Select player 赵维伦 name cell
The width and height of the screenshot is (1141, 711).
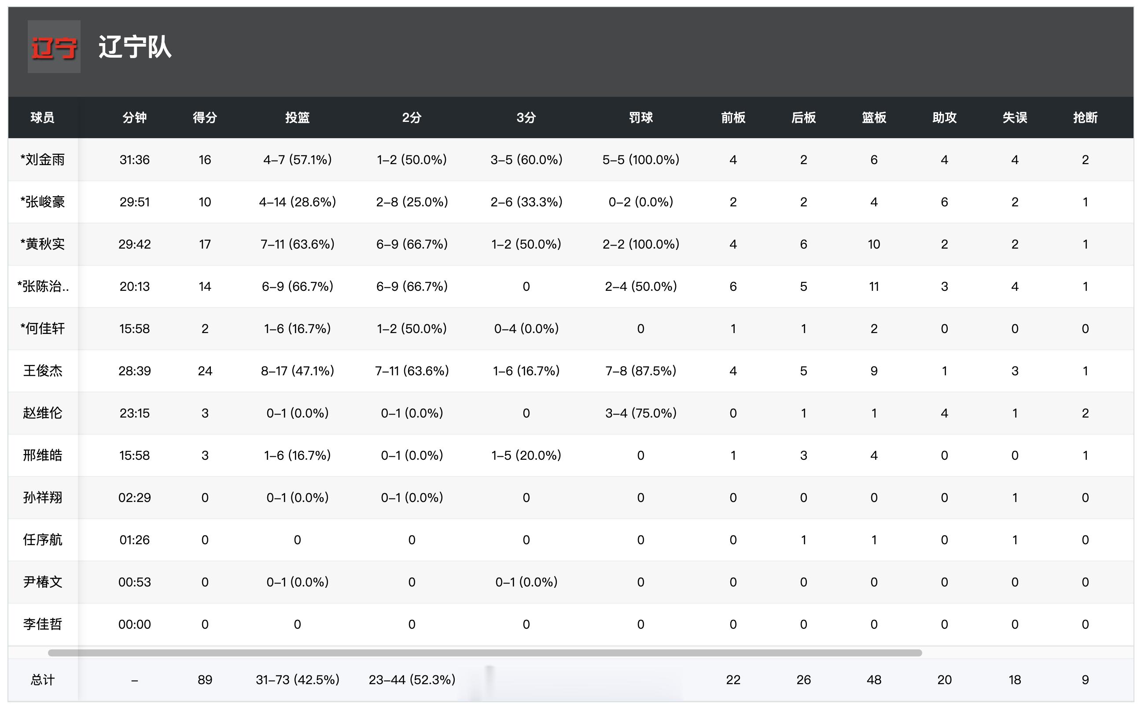click(x=42, y=413)
